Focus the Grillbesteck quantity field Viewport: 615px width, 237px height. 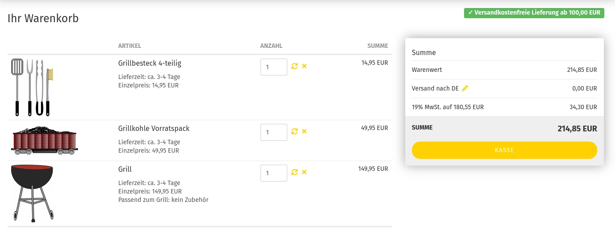click(x=274, y=67)
